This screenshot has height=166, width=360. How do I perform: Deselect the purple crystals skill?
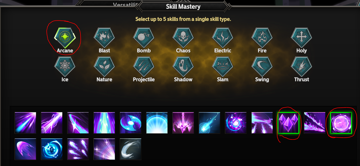pyautogui.click(x=288, y=123)
